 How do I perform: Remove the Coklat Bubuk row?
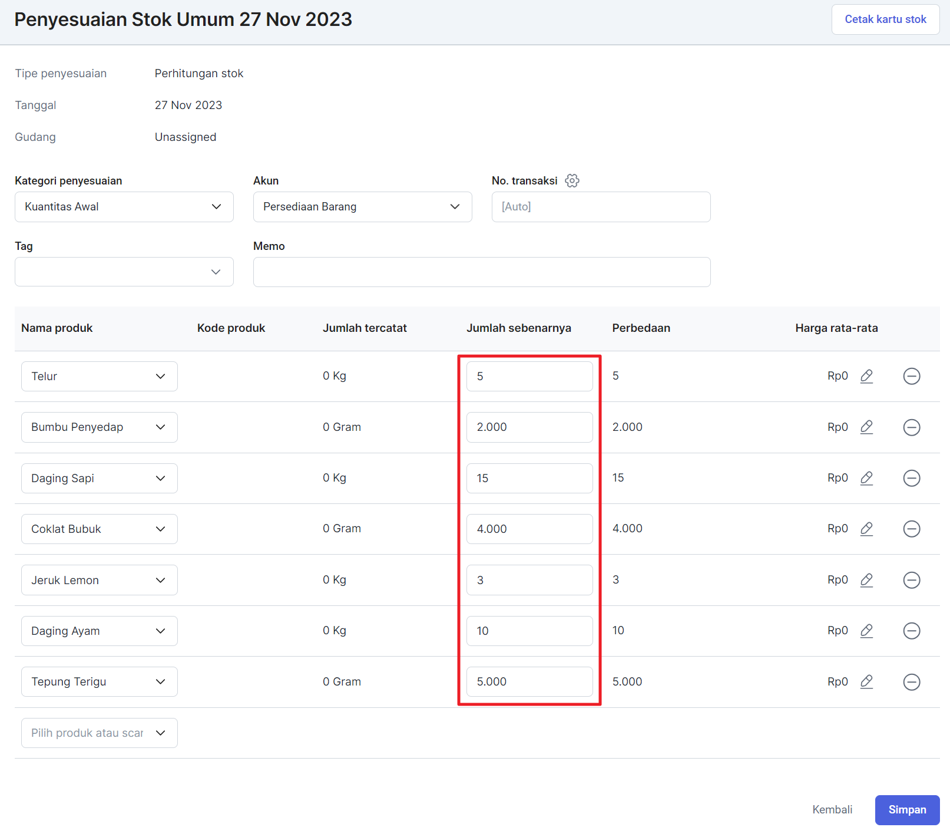(912, 529)
